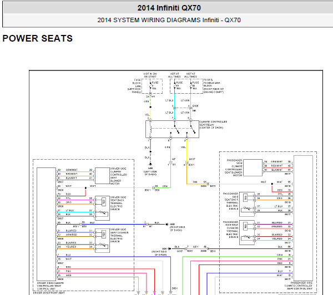This screenshot has width=333, height=295.
Task: Click the driver side seat control unit box
Action: (46, 224)
